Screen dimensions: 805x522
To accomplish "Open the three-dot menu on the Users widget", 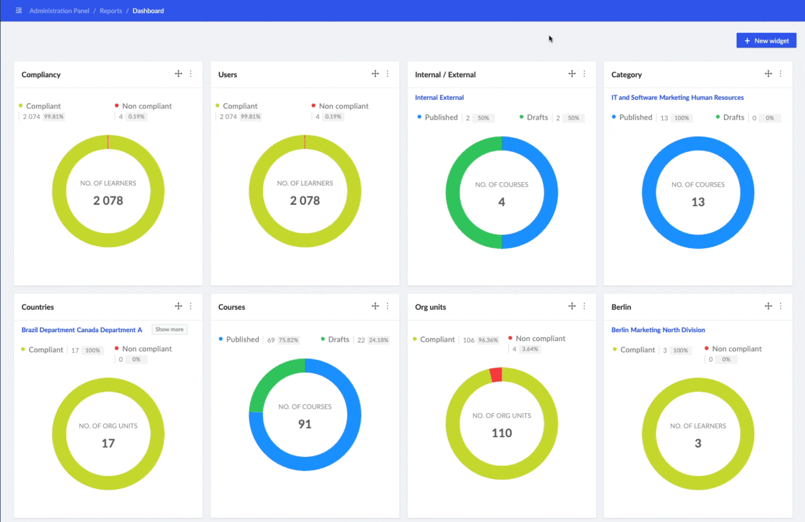I will pyautogui.click(x=387, y=73).
